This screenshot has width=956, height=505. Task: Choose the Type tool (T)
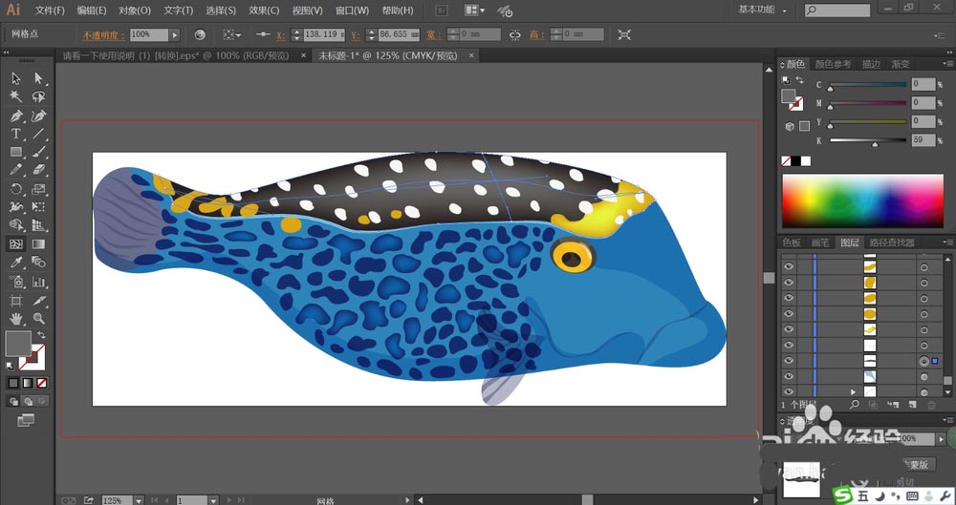(x=16, y=134)
